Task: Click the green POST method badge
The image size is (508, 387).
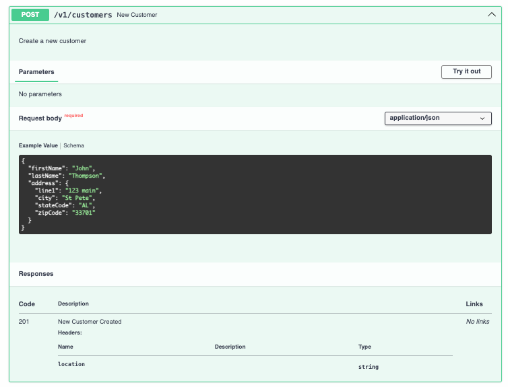Action: [30, 14]
